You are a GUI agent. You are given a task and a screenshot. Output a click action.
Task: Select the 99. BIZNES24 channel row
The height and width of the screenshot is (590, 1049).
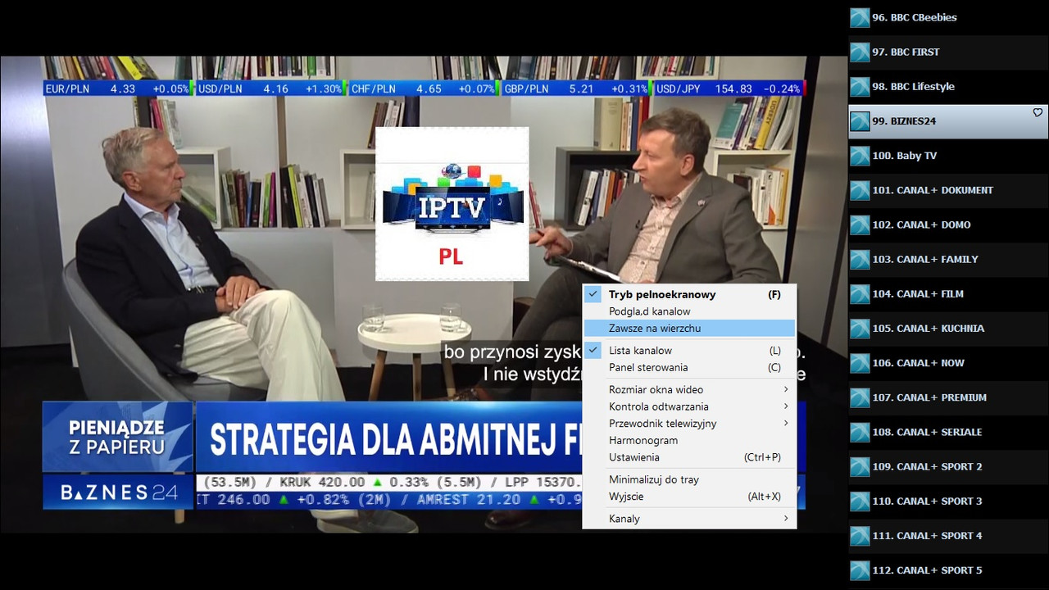pos(948,121)
